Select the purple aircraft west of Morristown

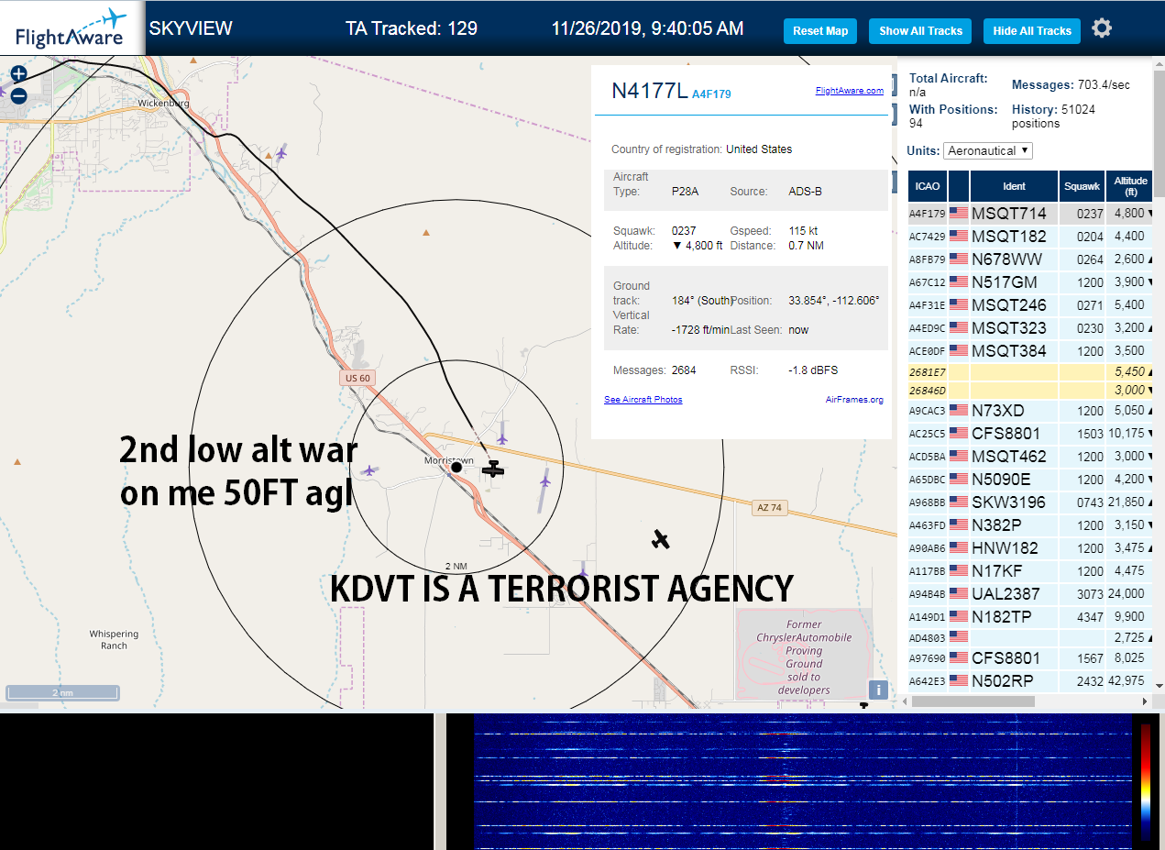(x=368, y=470)
